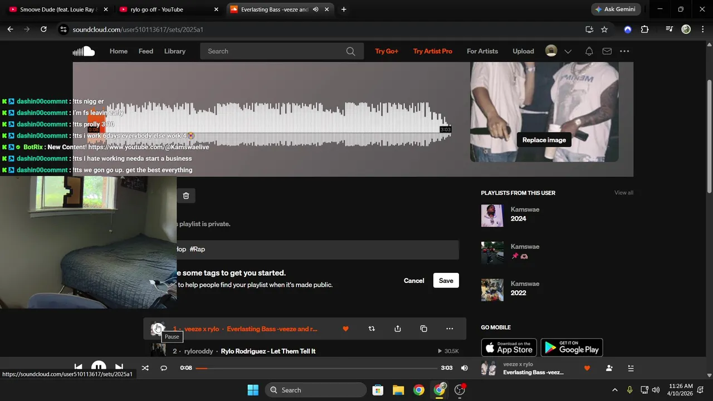Click the Ask Gemini button
Image resolution: width=713 pixels, height=401 pixels.
pyautogui.click(x=616, y=9)
